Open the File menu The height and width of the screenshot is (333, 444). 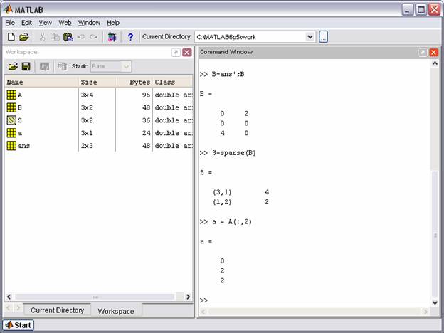[10, 23]
